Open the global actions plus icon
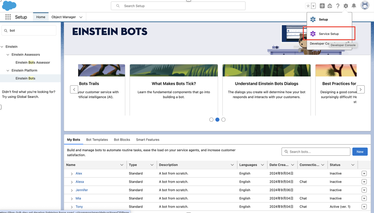Viewport: 374px width, 213px height. pos(322,6)
